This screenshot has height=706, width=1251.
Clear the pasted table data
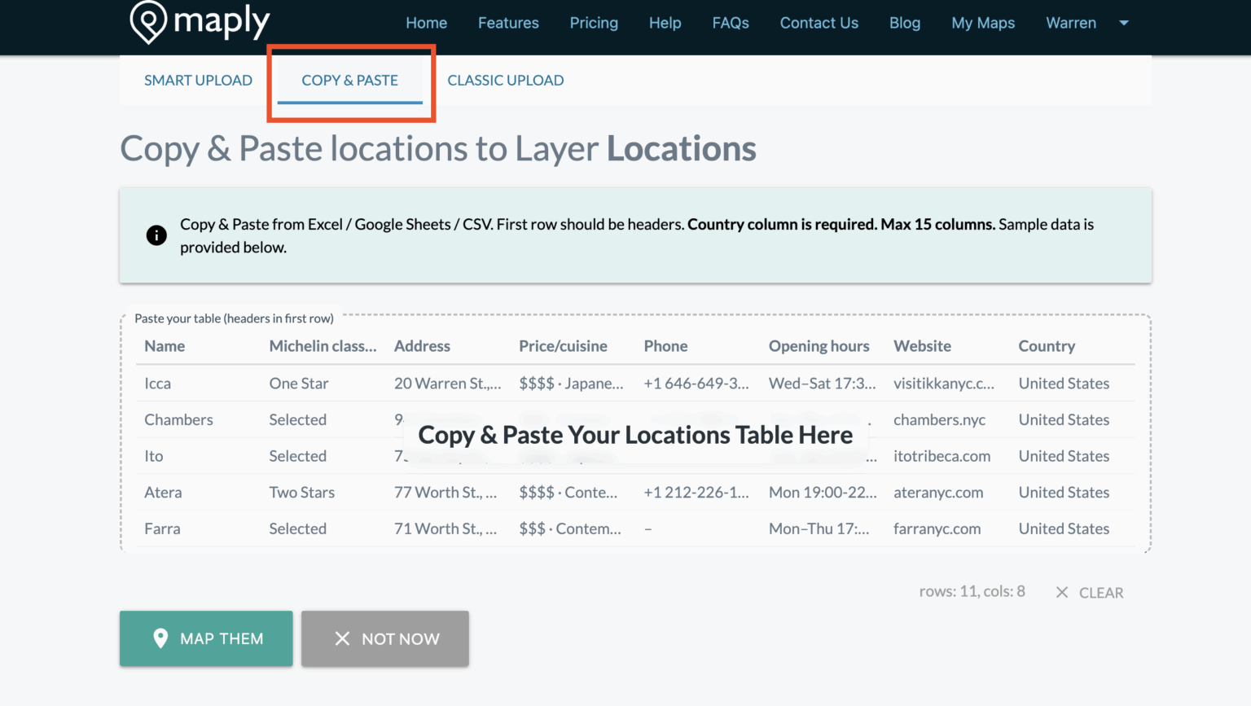pos(1101,592)
